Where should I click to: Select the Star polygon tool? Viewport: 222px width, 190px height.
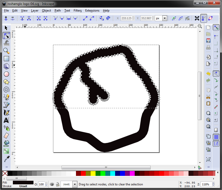[6, 82]
